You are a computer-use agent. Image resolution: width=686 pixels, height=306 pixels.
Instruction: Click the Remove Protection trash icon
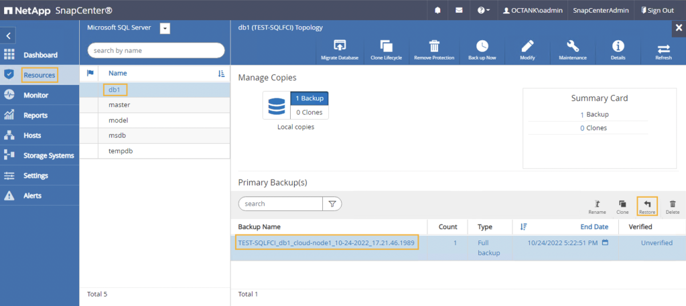tap(434, 46)
